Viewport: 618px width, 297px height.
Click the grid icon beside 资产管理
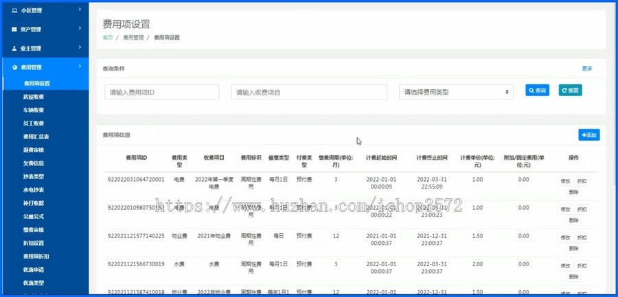click(x=14, y=29)
